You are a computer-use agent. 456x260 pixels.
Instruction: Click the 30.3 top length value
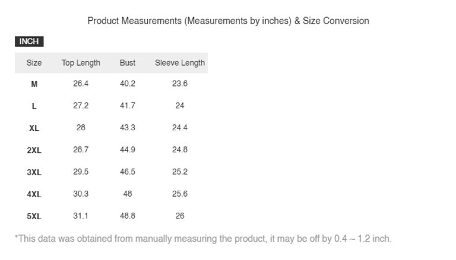(x=81, y=194)
